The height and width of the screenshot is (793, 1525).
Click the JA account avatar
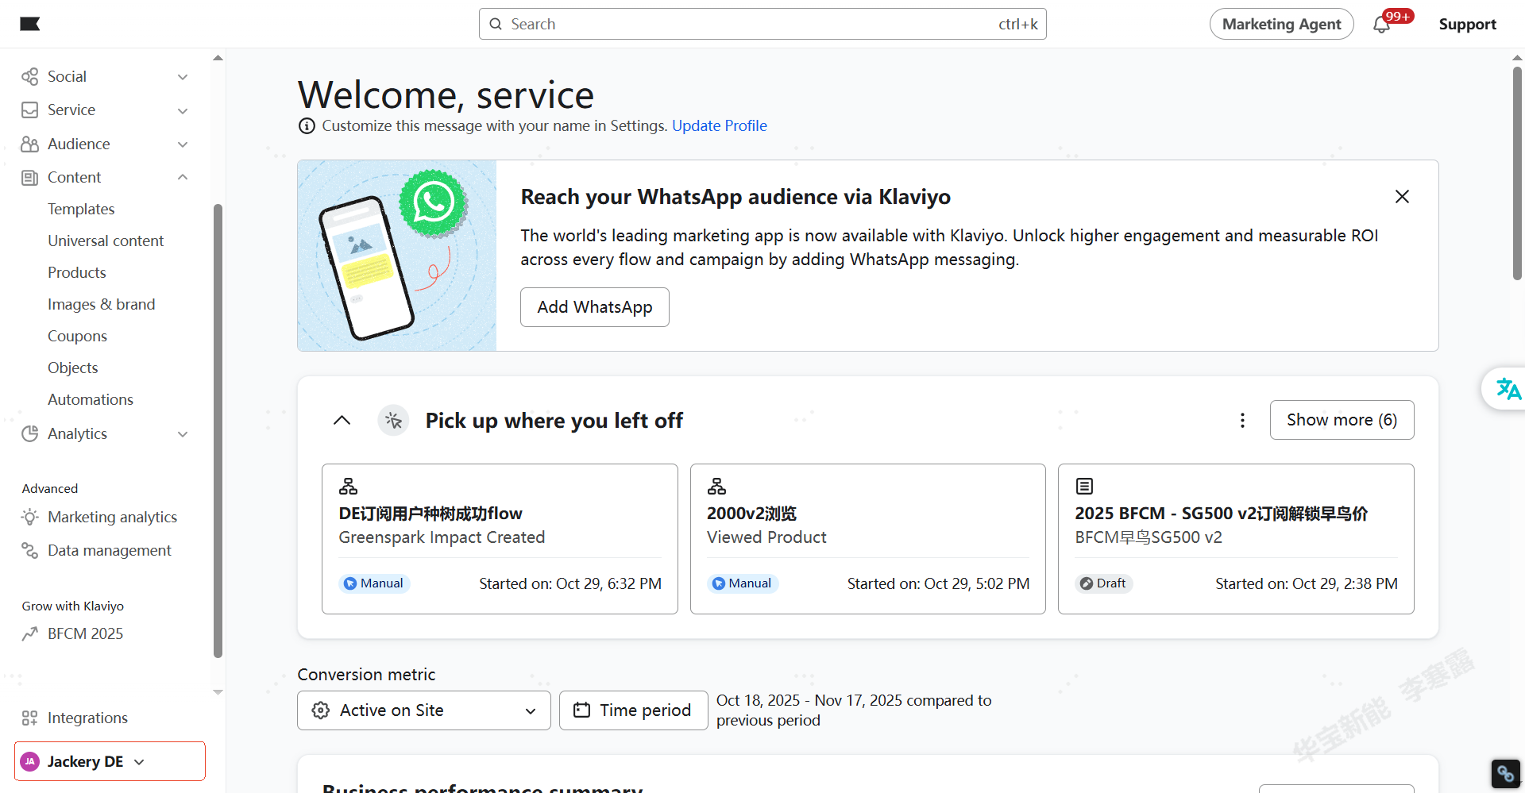click(x=30, y=761)
